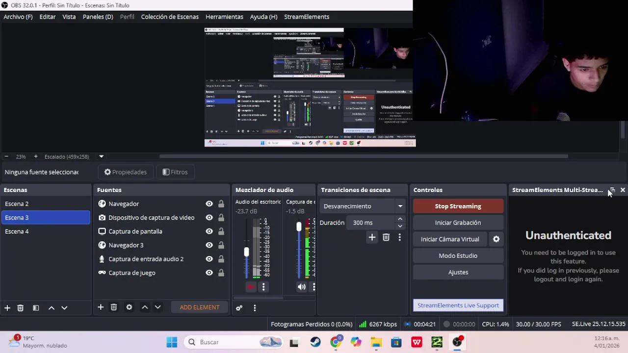Move the selected source down in Fuentes

[157, 307]
